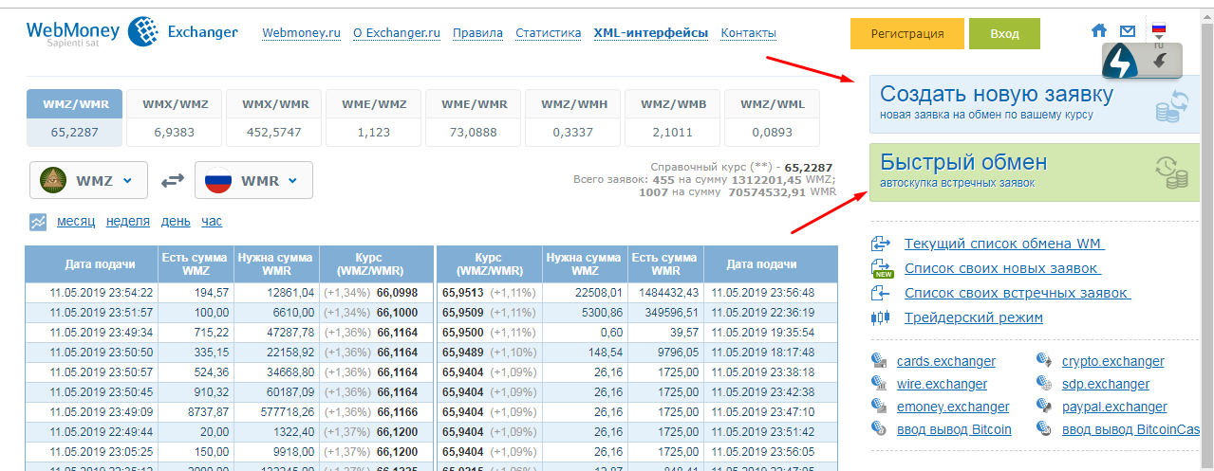Open the mail envelope icon
The height and width of the screenshot is (471, 1214).
point(1128,31)
